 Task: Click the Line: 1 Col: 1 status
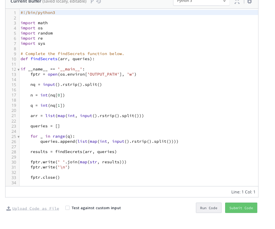pyautogui.click(x=243, y=192)
